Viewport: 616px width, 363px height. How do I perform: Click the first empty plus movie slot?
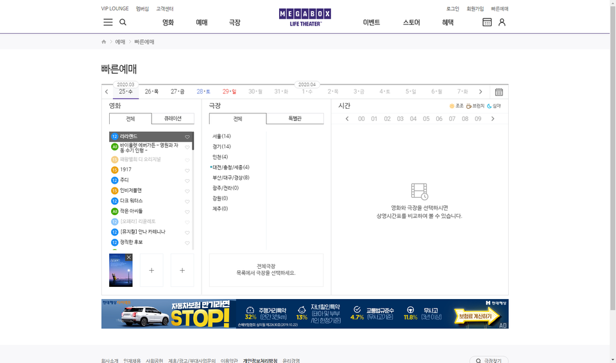[151, 270]
